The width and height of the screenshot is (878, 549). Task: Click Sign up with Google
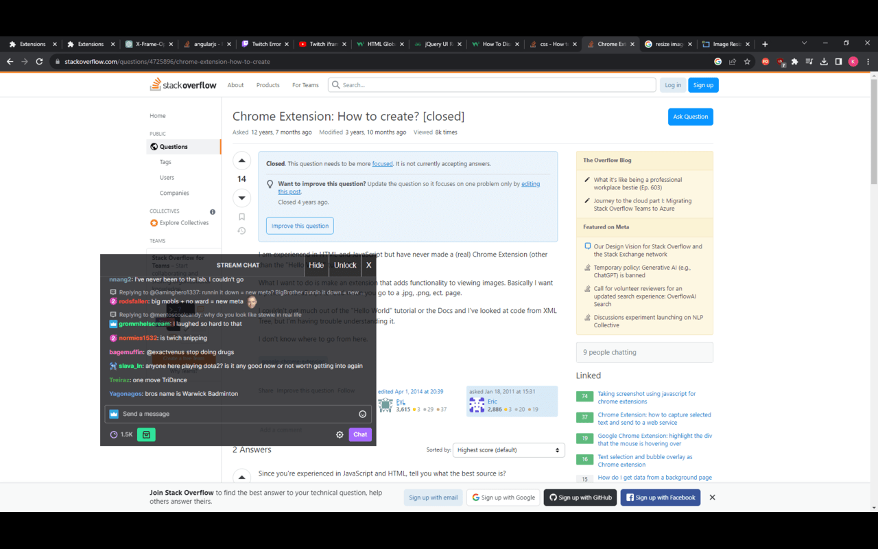(x=503, y=498)
